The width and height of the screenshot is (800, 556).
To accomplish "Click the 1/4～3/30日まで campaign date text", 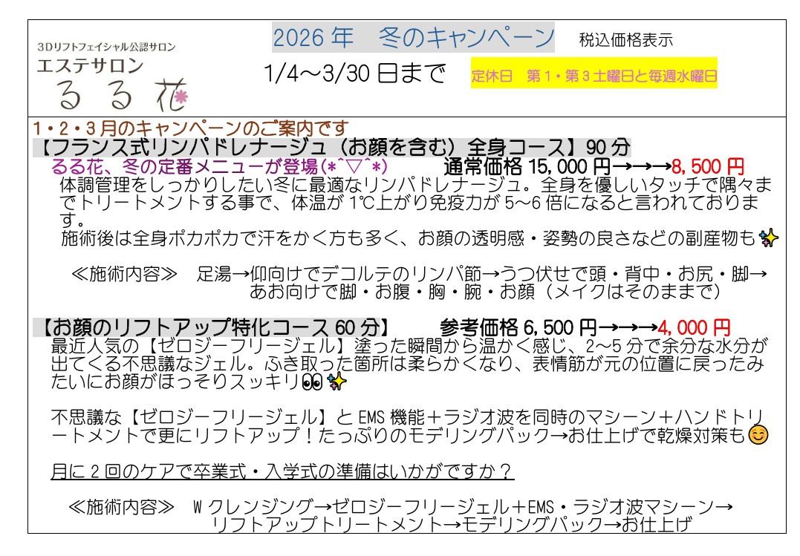I will [x=354, y=73].
